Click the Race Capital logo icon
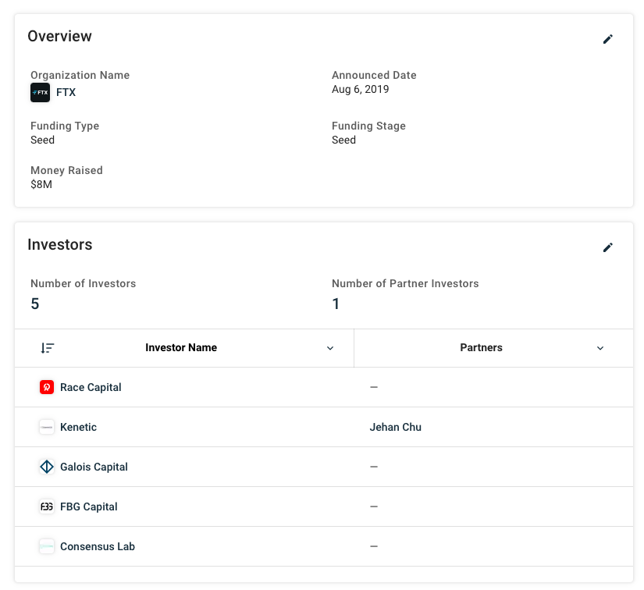Image resolution: width=644 pixels, height=590 pixels. pyautogui.click(x=47, y=387)
